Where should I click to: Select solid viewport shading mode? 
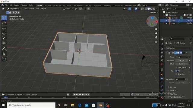pyautogui.click(x=149, y=9)
